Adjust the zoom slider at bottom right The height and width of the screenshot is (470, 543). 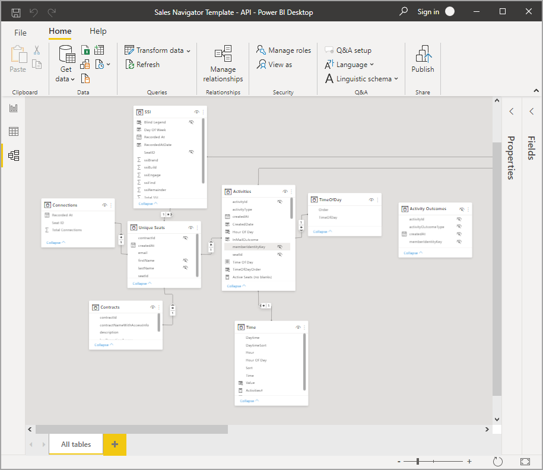[418, 461]
